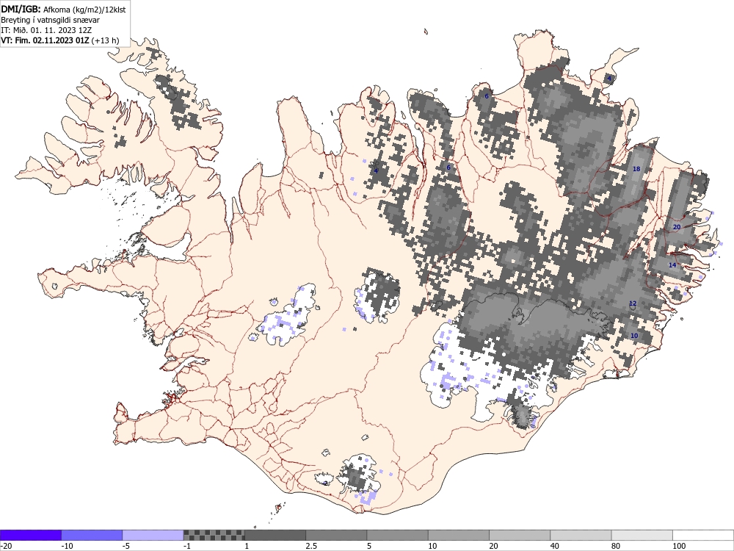Click the '14' value label on the map
This screenshot has height=551, width=734.
point(672,265)
